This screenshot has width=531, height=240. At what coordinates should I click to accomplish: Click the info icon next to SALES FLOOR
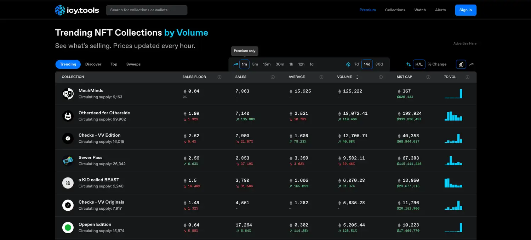220,77
